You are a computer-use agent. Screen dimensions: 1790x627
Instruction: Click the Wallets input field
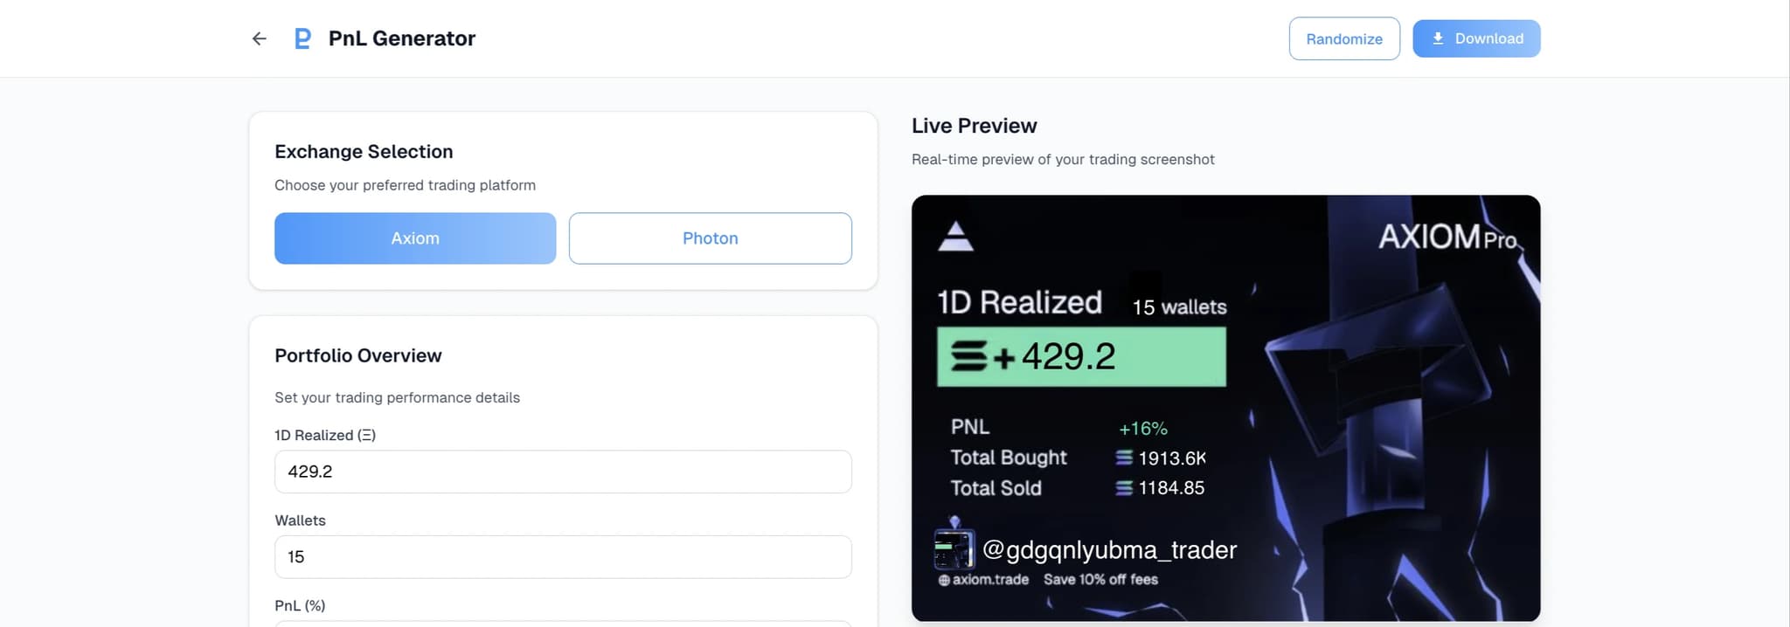[x=563, y=557]
